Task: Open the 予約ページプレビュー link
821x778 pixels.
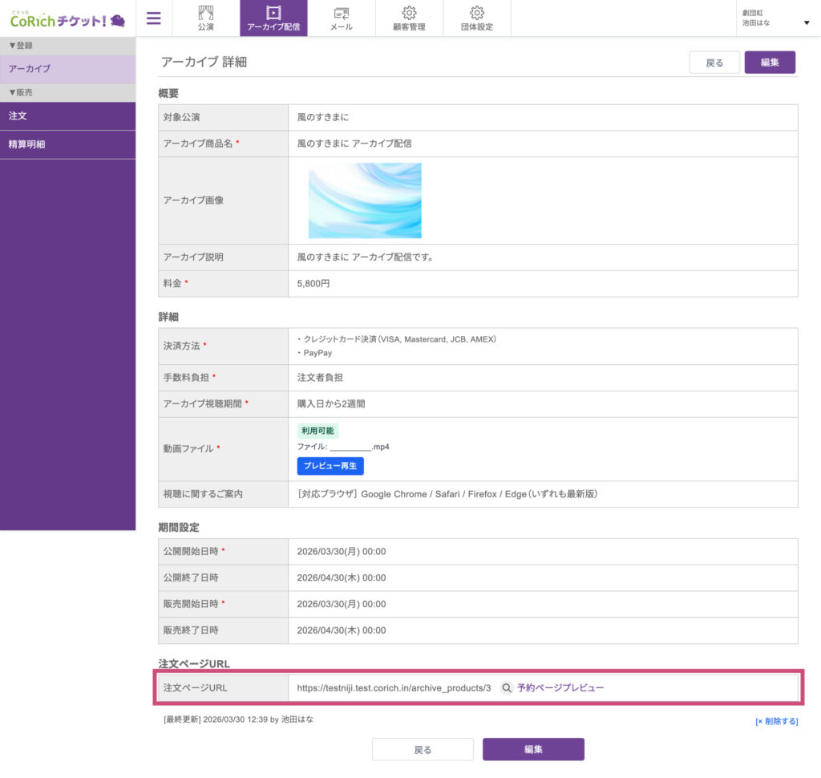Action: click(x=560, y=688)
